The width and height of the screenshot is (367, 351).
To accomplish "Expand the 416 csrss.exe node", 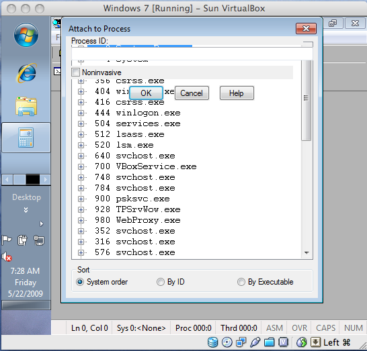I will [x=81, y=102].
